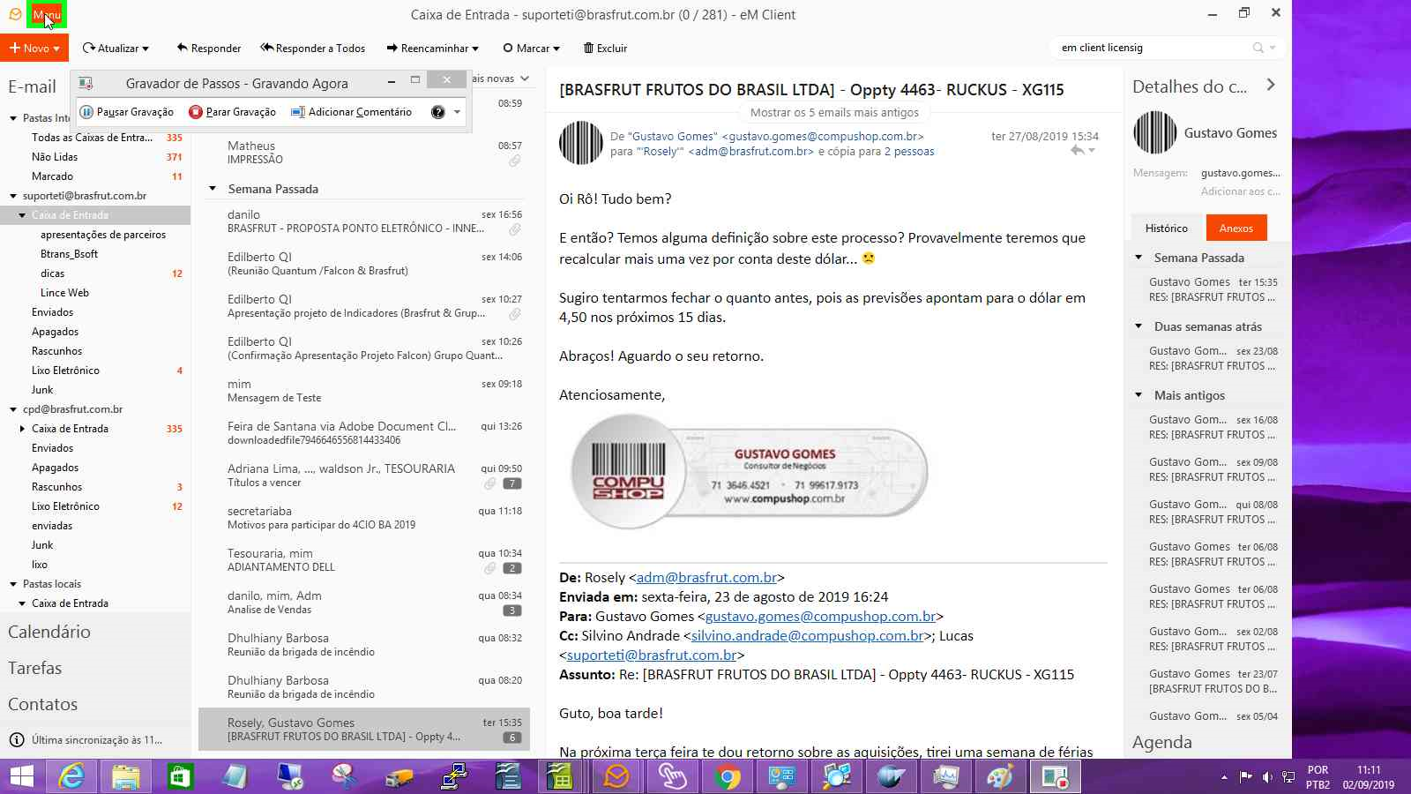Image resolution: width=1411 pixels, height=794 pixels.
Task: Open email from Matheus titled IMPRESSÃO
Action: [364, 153]
